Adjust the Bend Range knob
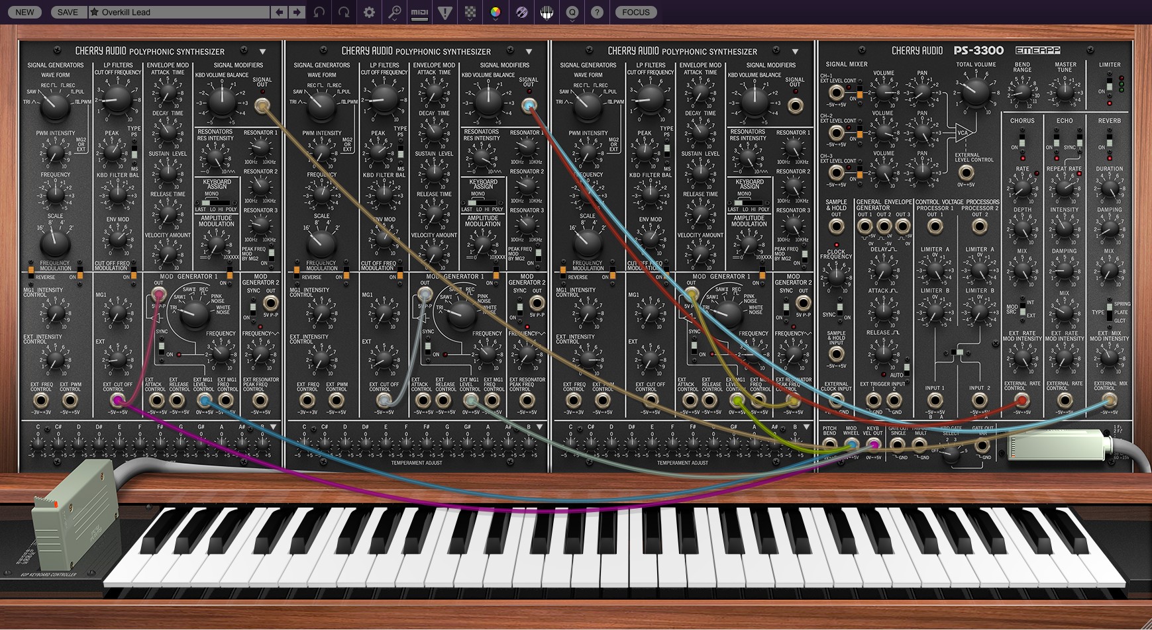Screen dimensions: 1152x630 [1022, 92]
